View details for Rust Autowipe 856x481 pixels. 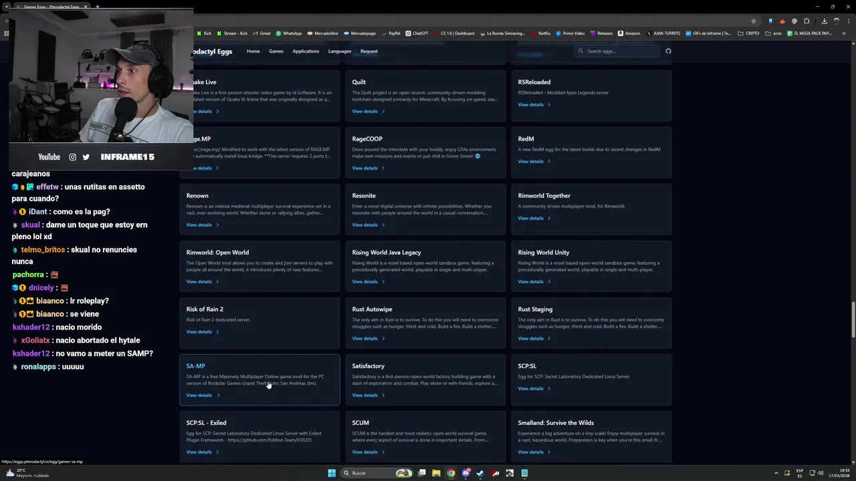point(368,338)
